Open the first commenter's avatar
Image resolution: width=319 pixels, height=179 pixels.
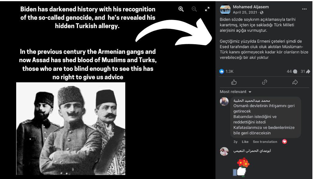coord(224,101)
